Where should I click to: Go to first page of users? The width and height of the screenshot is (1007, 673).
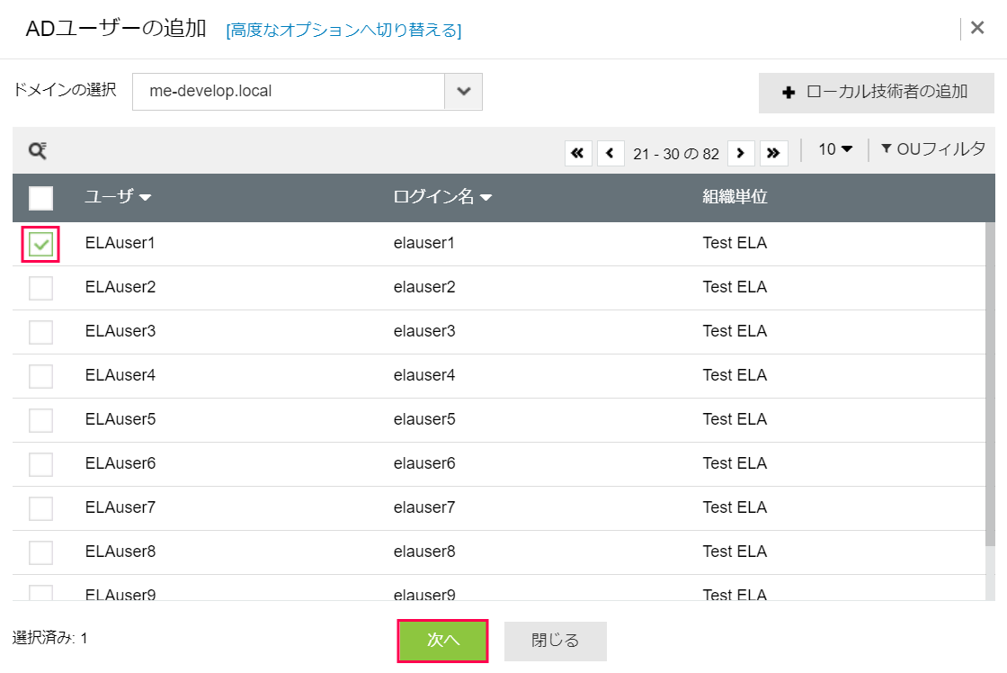point(578,153)
